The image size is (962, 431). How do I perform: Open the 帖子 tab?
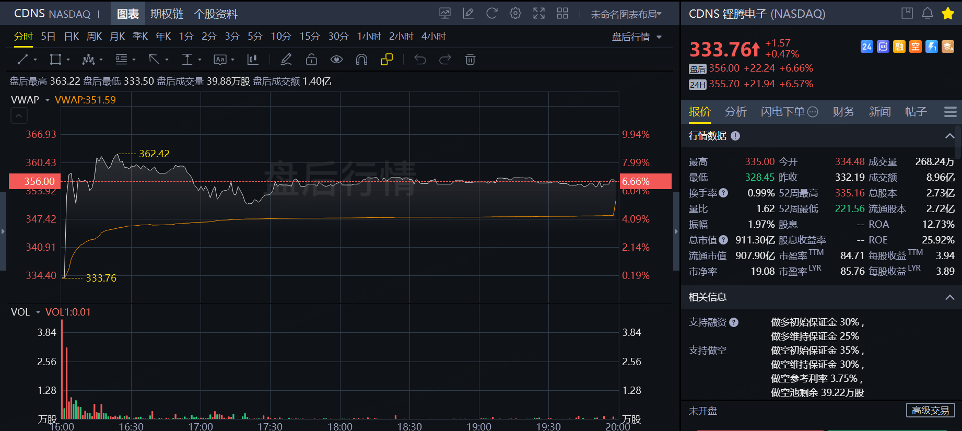(916, 112)
